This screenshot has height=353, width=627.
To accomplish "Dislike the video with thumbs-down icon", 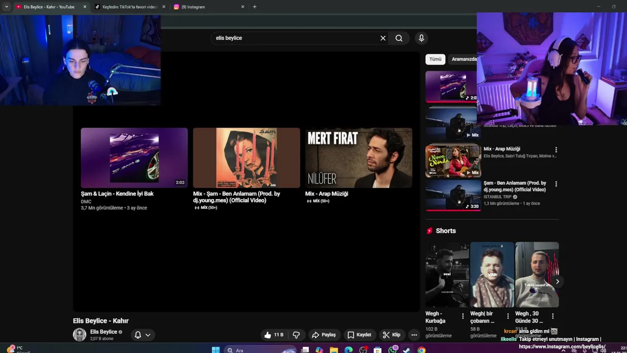I will click(x=296, y=335).
